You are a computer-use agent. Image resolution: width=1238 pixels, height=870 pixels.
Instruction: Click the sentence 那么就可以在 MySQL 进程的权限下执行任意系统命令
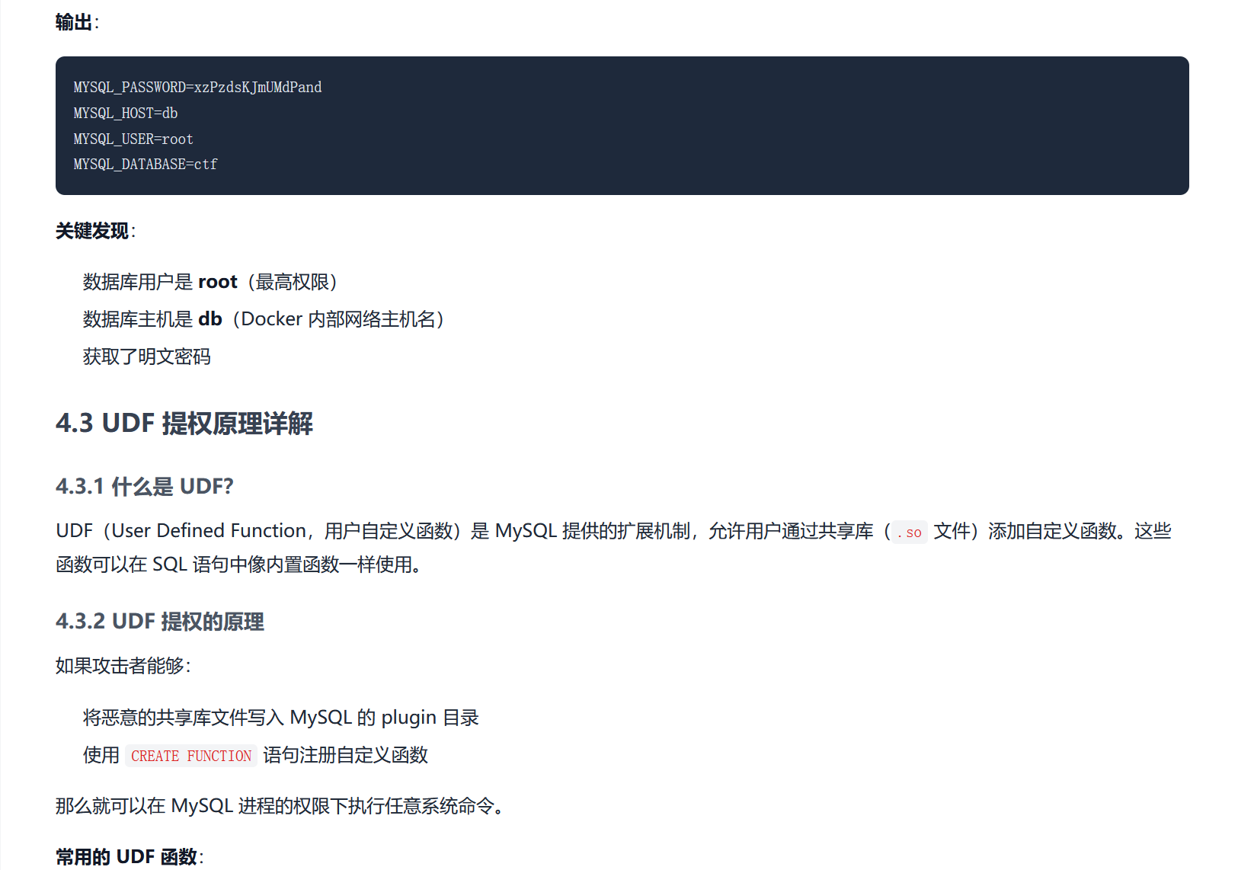click(x=280, y=806)
